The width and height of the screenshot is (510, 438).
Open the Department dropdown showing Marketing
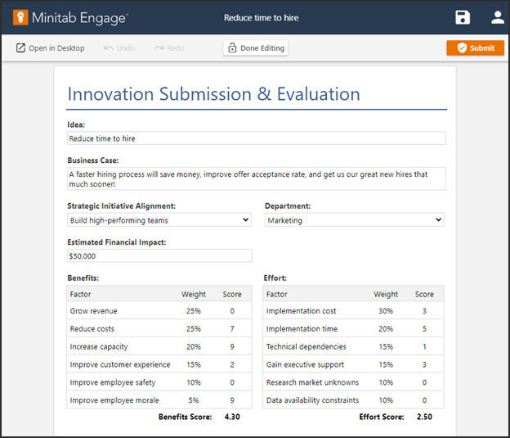point(355,220)
